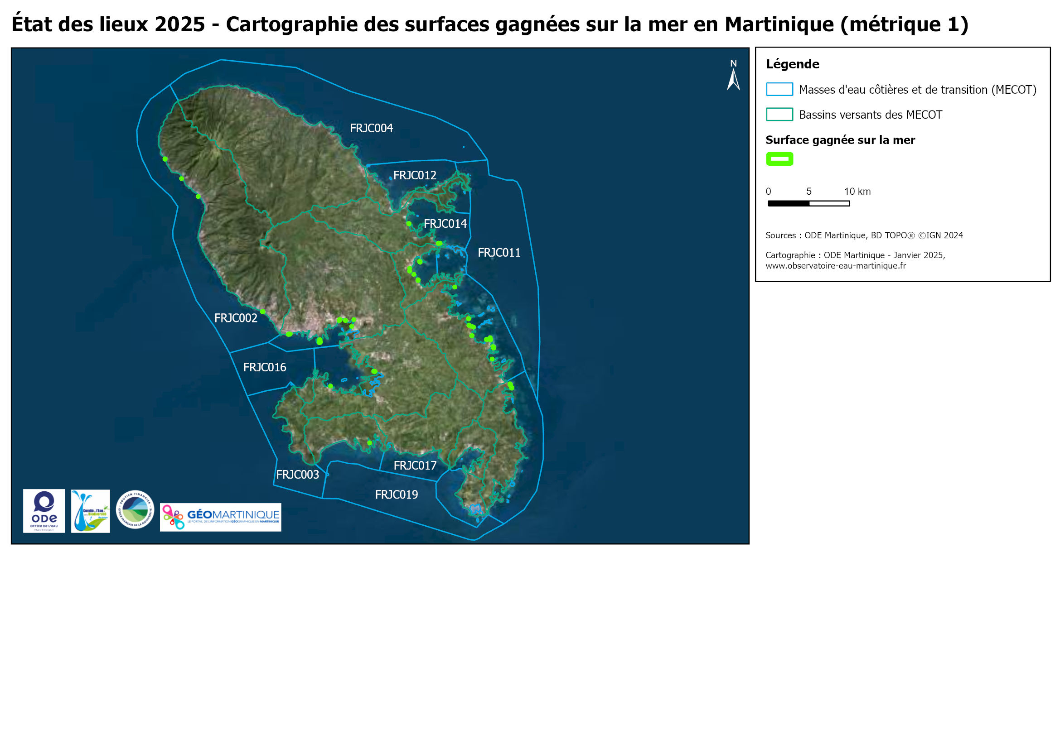This screenshot has height=749, width=1060.
Task: Click the FRJC004 water body label
Action: 371,128
